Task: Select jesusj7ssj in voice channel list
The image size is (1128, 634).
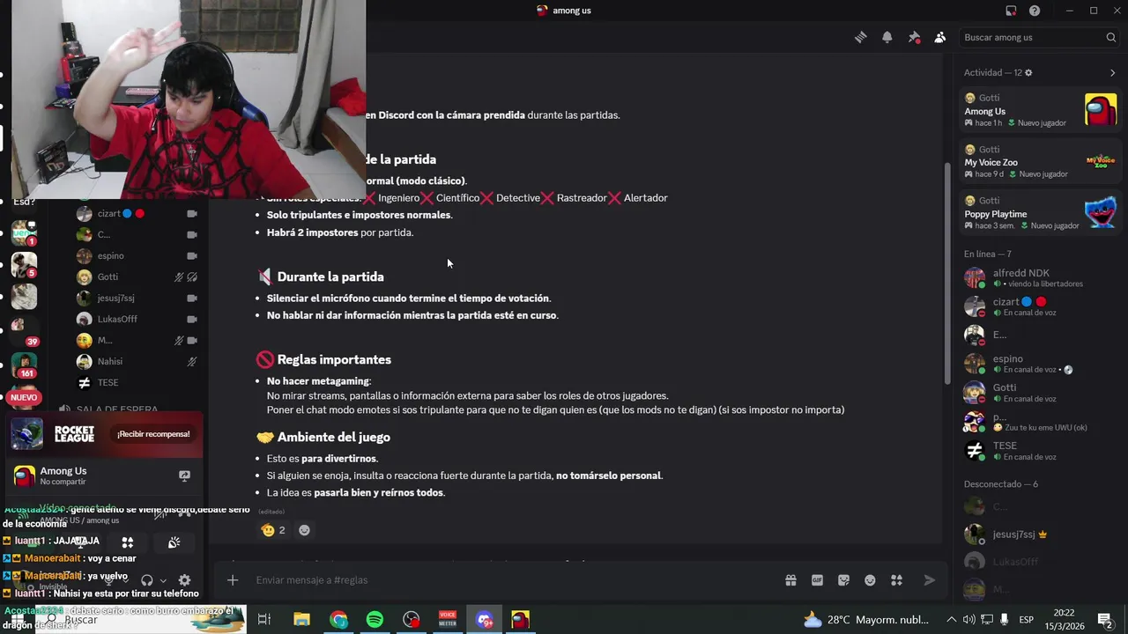Action: tap(137, 298)
